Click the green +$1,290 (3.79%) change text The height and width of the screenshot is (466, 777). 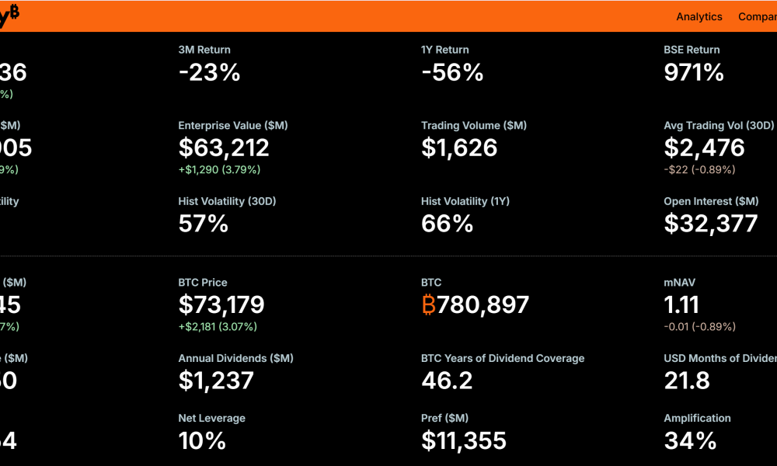pyautogui.click(x=219, y=169)
